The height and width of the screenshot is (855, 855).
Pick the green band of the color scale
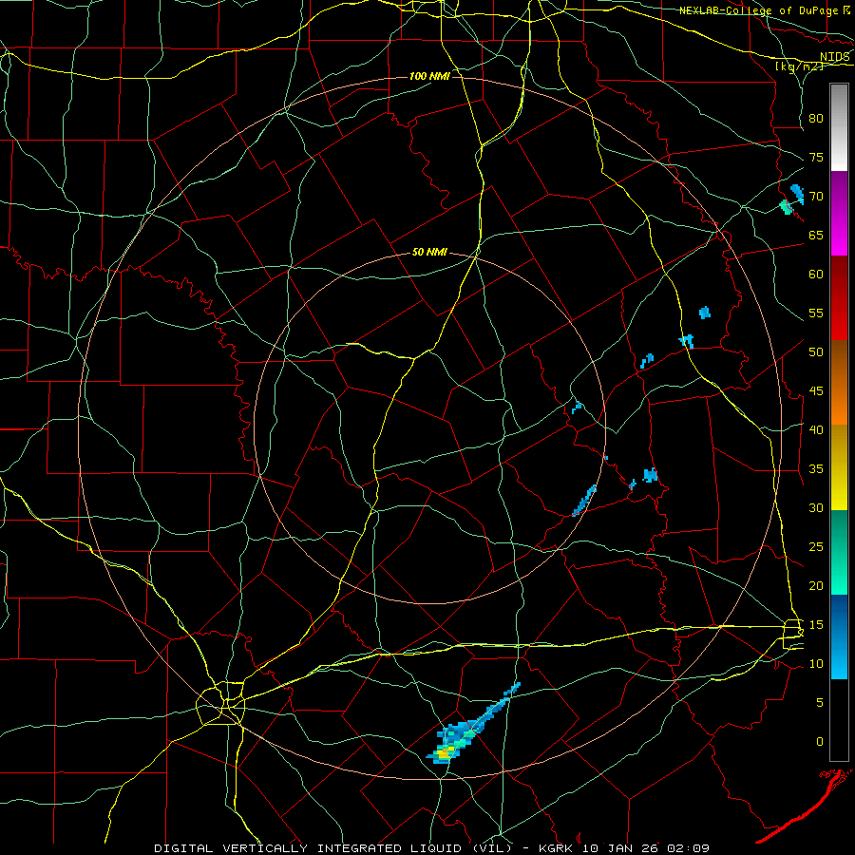839,552
